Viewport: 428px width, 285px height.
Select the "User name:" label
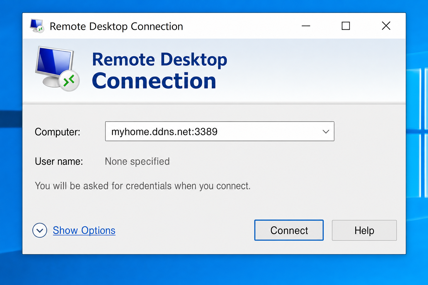(59, 161)
